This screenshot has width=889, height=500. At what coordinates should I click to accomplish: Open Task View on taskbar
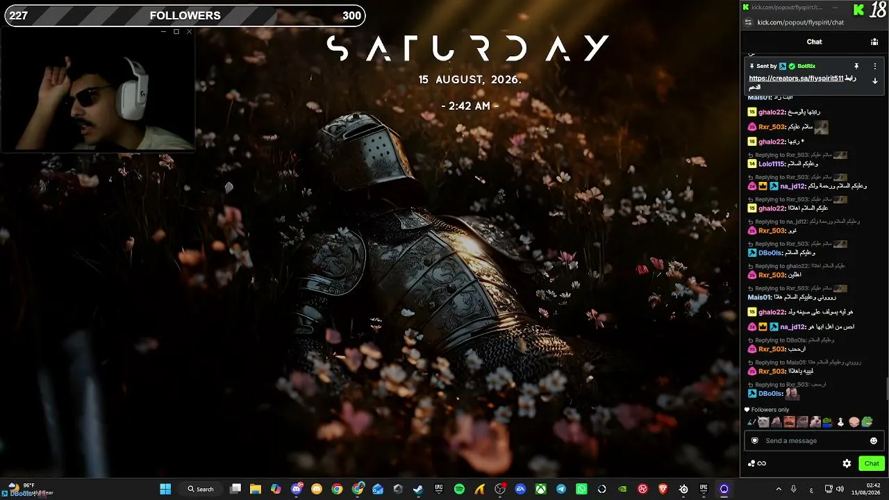tap(235, 489)
